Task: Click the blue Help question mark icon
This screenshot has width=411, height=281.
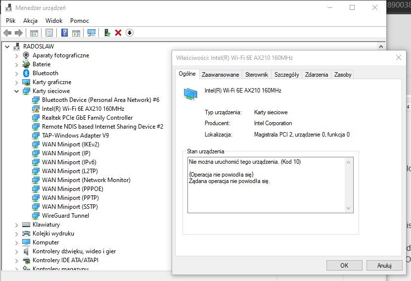Action: point(64,33)
